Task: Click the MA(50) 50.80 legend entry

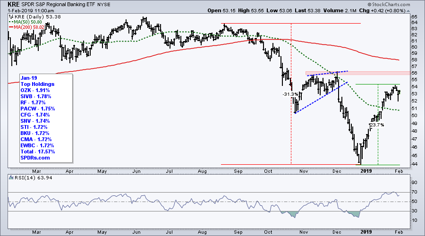Action: (25, 22)
